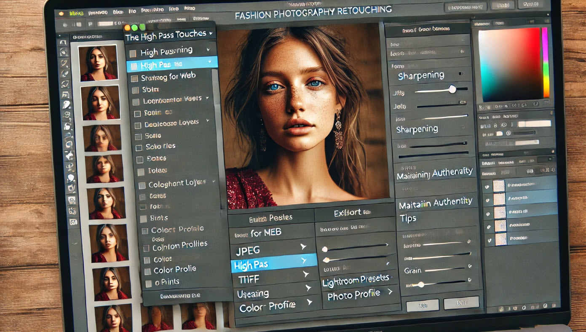
Task: Open the 'Maitaiin Authenity' section
Action: coord(436,203)
